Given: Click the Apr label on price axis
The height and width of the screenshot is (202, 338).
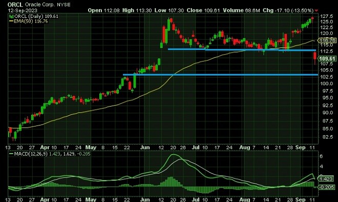Looking at the screenshot, I should (45, 147).
